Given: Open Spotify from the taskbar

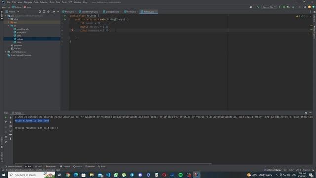Looking at the screenshot, I should 181,175.
